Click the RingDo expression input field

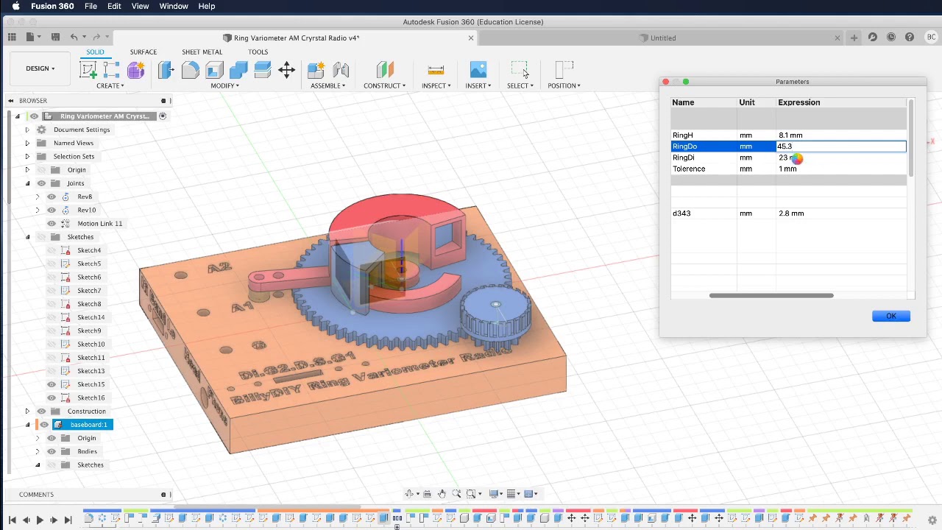(x=840, y=146)
